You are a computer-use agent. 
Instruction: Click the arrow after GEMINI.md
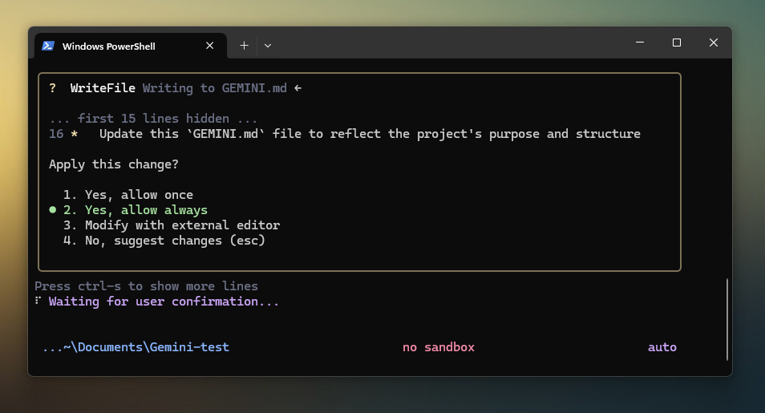[x=297, y=88]
